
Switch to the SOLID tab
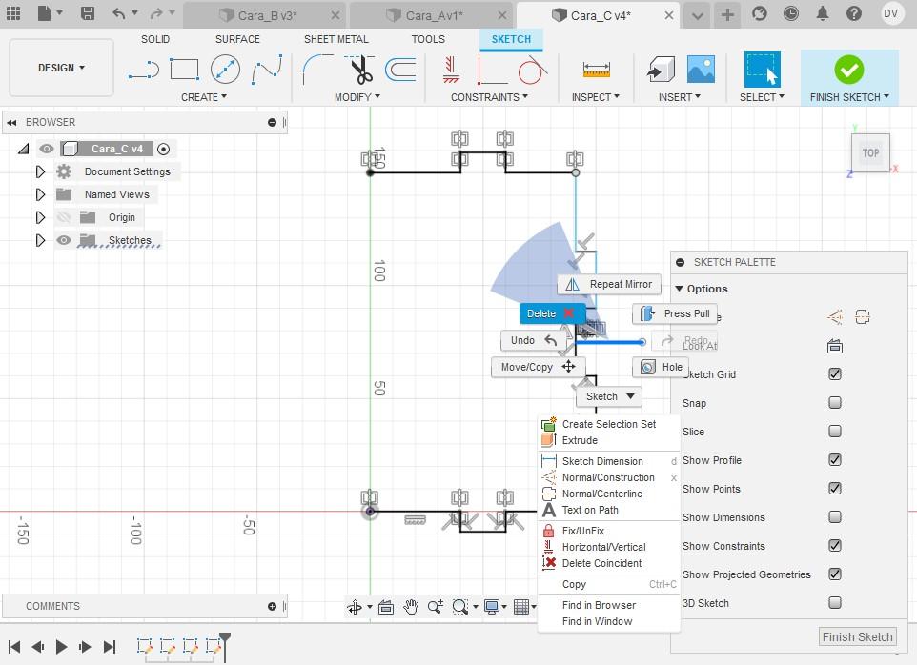155,39
